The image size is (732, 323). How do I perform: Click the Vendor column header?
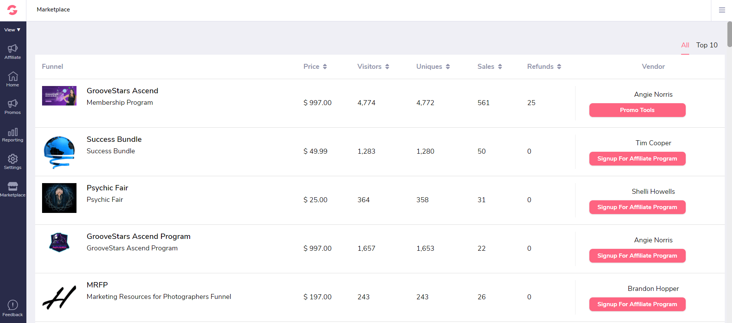(653, 67)
